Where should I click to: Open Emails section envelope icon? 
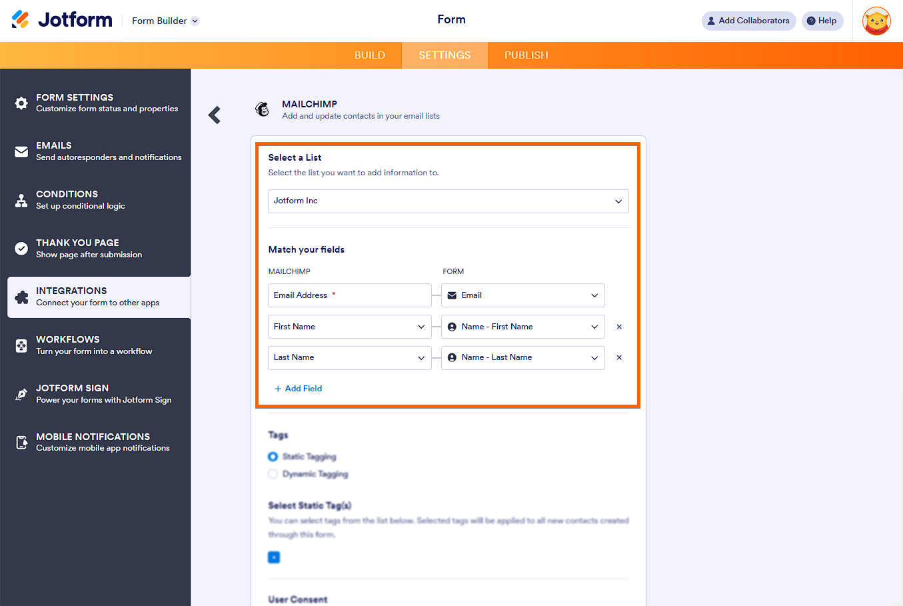tap(21, 151)
